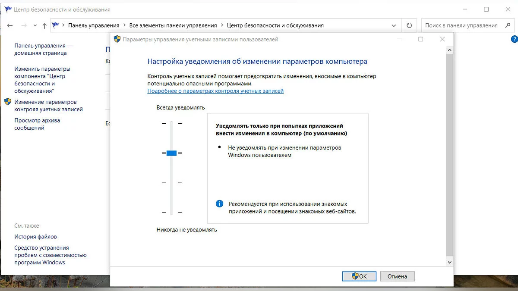The width and height of the screenshot is (518, 291).
Task: Select "Центр безопасности и обслуживания" breadcrumb item
Action: (275, 25)
